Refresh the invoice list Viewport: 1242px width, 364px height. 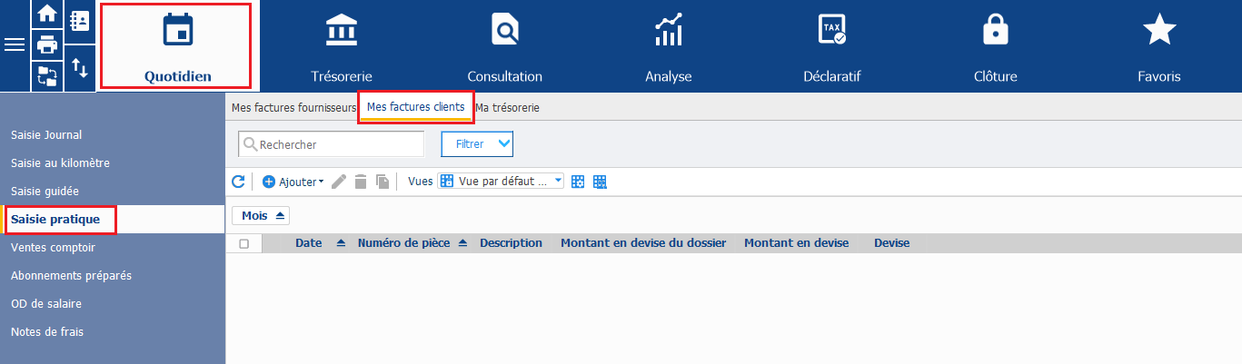[x=238, y=182]
